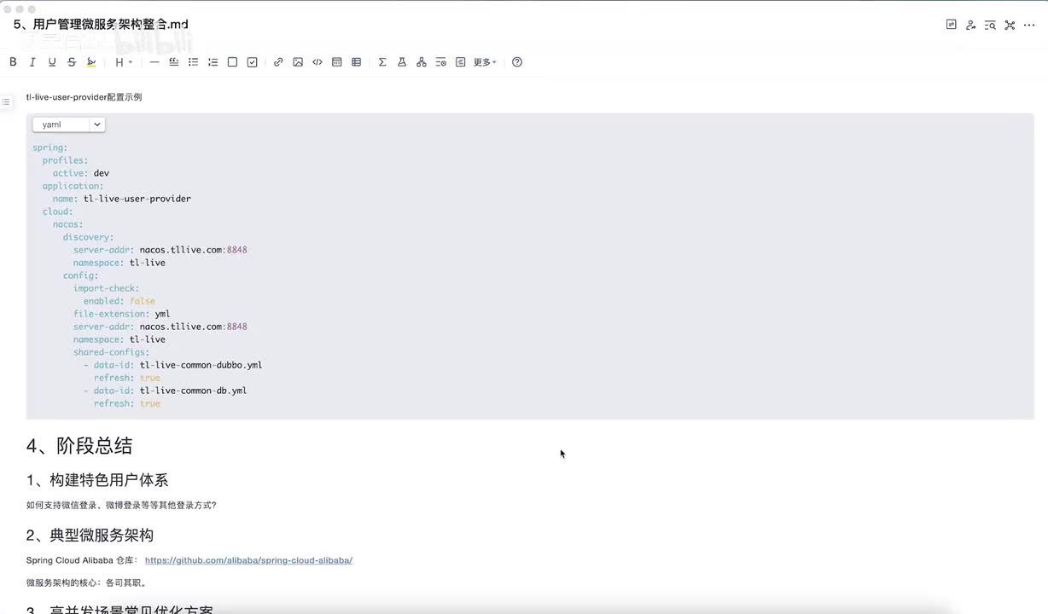Open the outline search icon
This screenshot has height=614, width=1048.
point(990,25)
